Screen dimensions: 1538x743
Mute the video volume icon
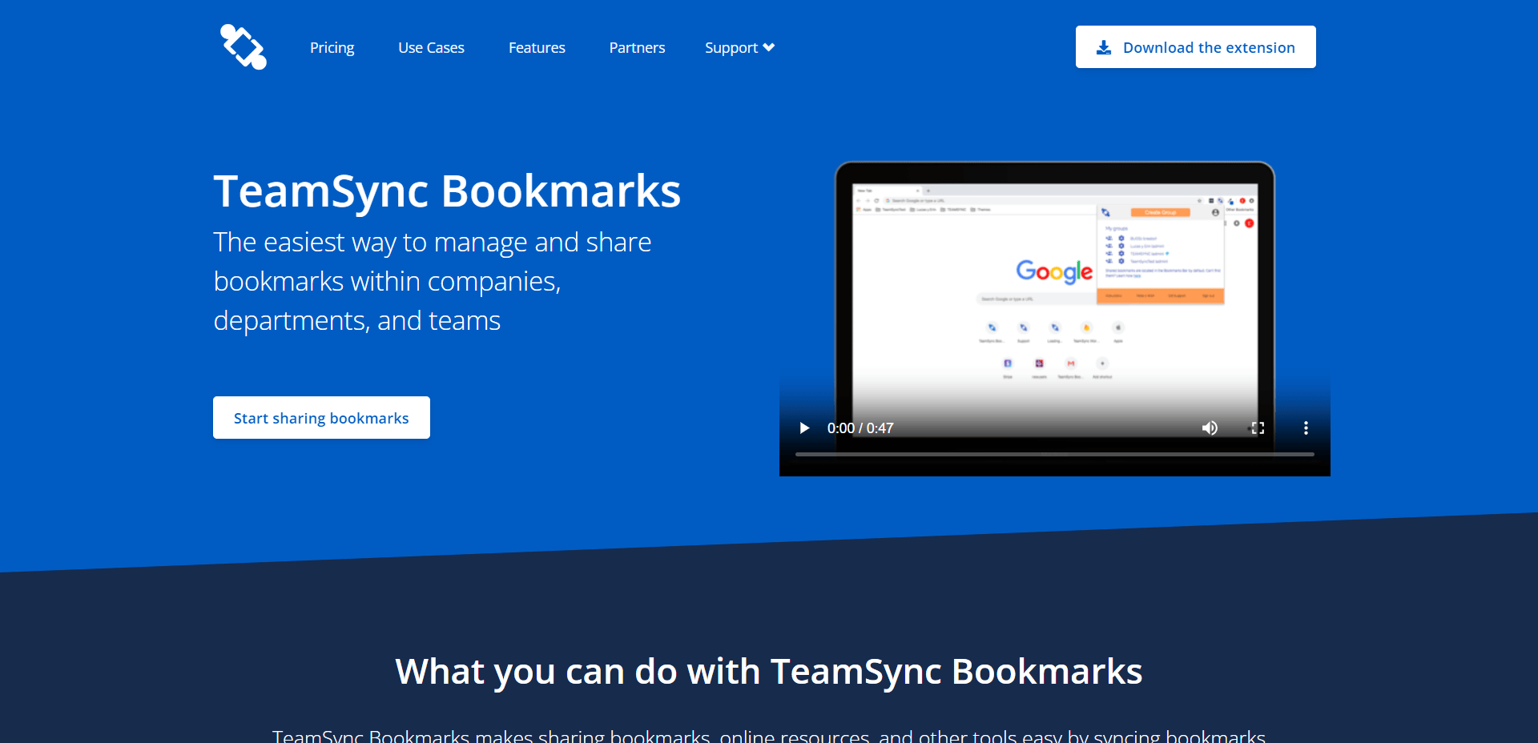1210,428
